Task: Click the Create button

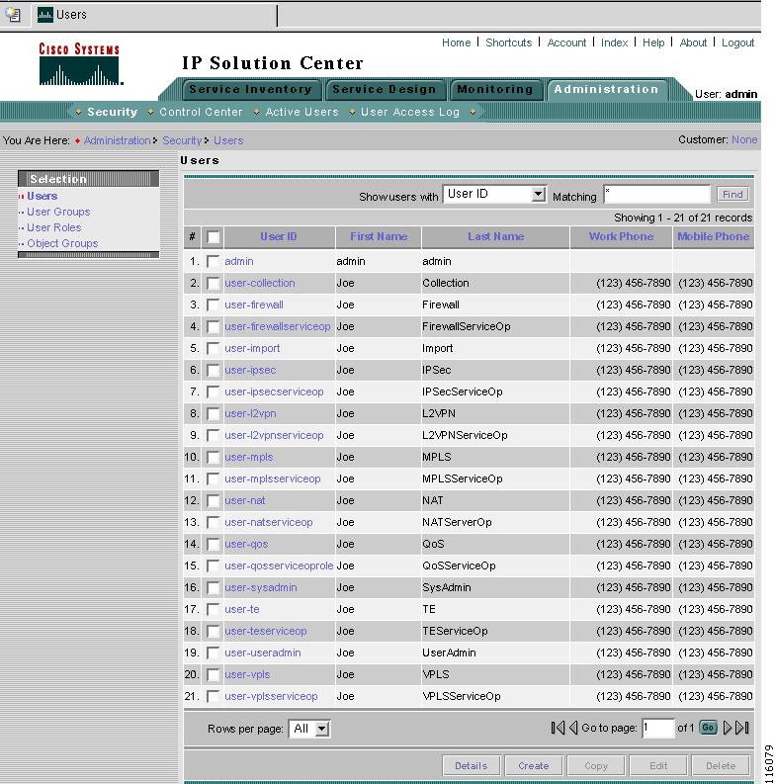Action: (534, 765)
